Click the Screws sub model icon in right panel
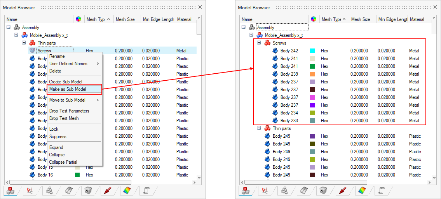Image resolution: width=441 pixels, height=199 pixels. [267, 43]
